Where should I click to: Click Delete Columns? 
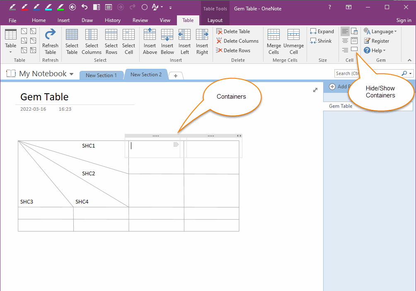coord(237,41)
